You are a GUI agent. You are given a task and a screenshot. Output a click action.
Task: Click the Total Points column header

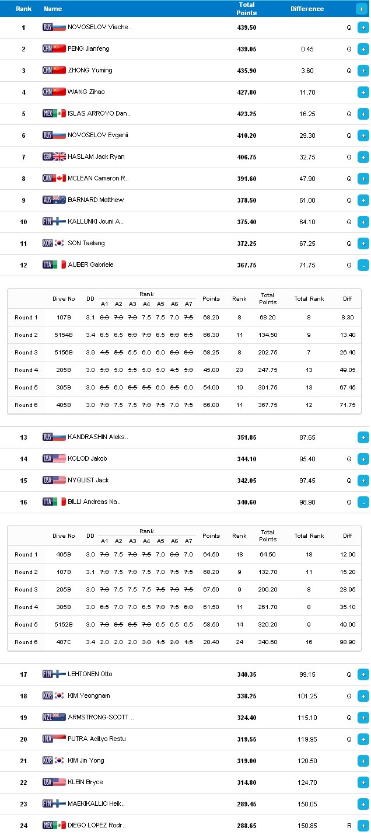[247, 8]
